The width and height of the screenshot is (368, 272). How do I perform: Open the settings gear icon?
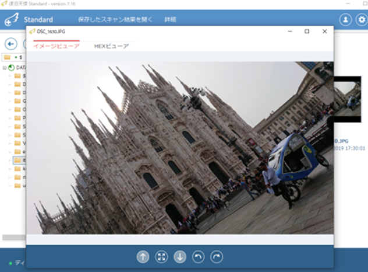click(362, 20)
